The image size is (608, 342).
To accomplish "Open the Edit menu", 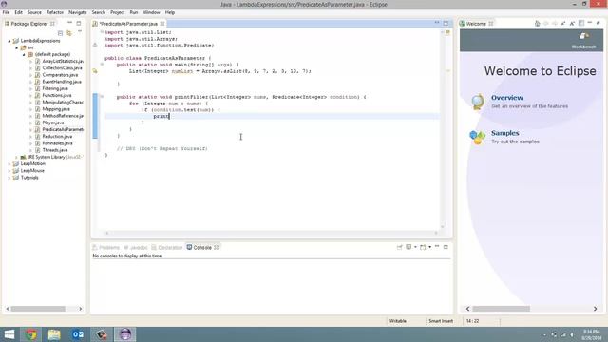I will [18, 12].
